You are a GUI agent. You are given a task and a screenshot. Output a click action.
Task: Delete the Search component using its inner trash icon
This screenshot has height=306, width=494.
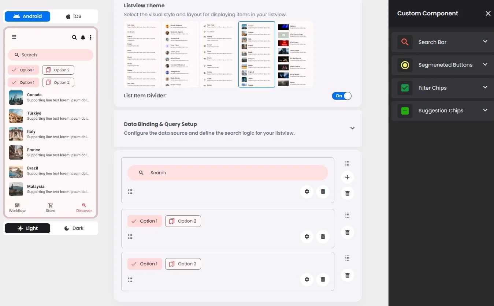click(x=323, y=191)
